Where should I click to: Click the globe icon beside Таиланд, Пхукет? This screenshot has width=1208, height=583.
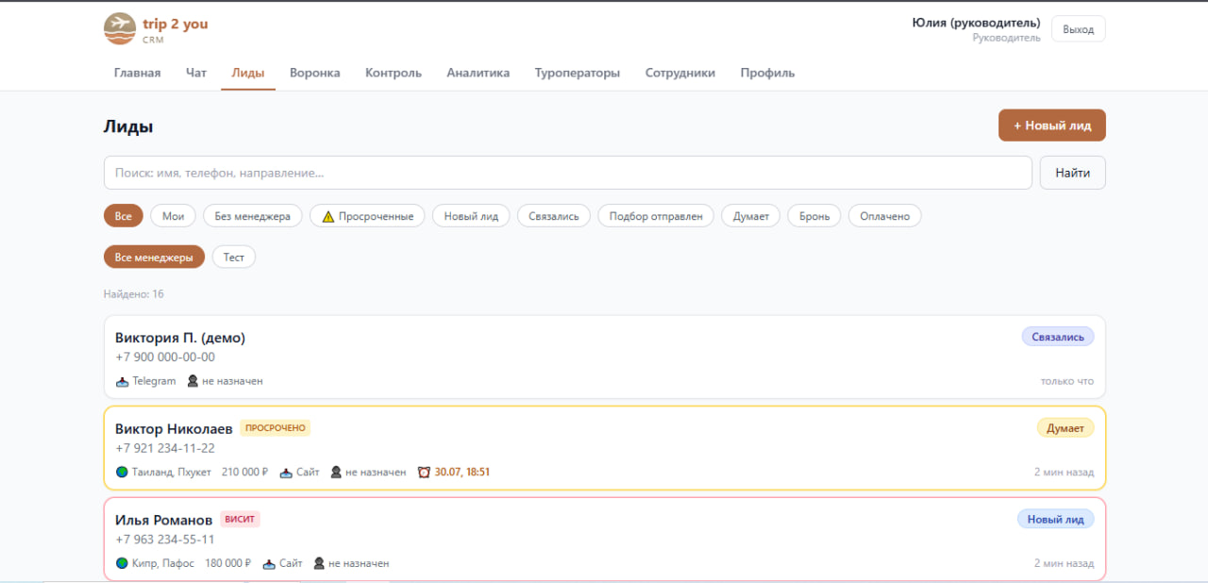pyautogui.click(x=122, y=472)
